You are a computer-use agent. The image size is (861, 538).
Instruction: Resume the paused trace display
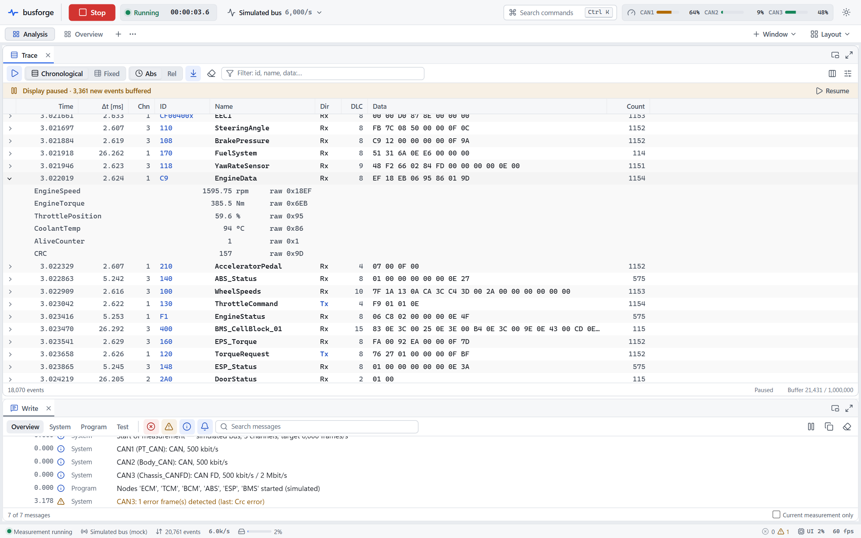(x=832, y=91)
